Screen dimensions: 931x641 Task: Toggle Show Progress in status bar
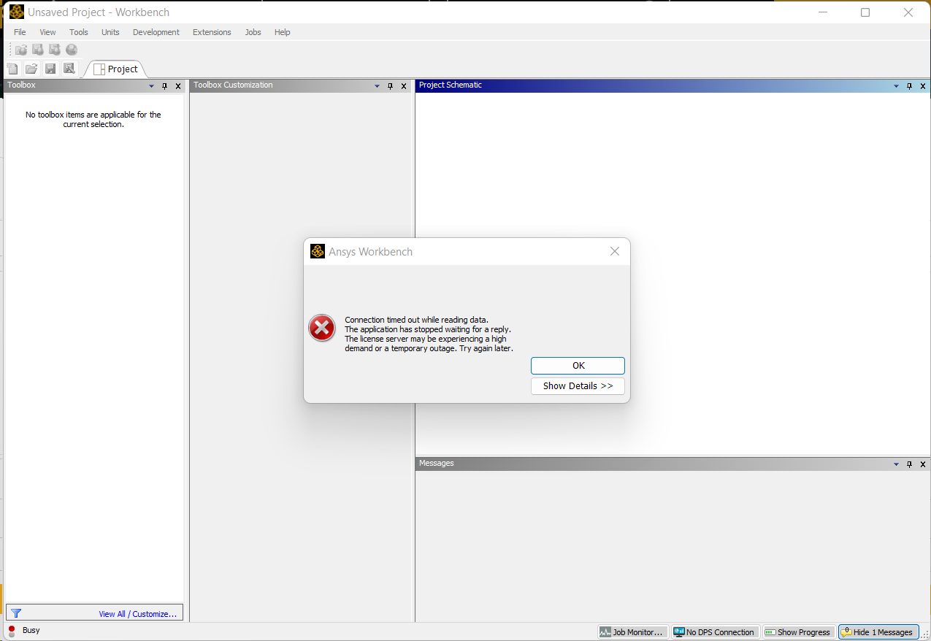797,632
